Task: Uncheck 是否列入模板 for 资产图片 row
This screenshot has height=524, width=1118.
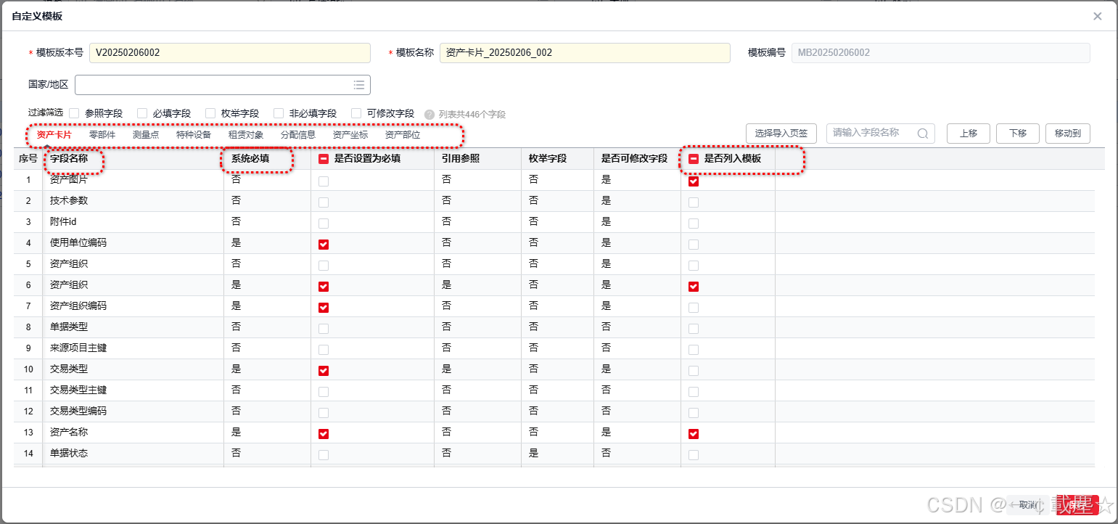Action: point(693,181)
